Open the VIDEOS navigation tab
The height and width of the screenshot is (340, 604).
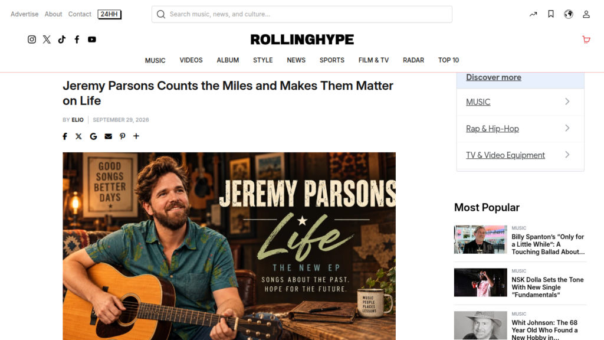pos(191,60)
